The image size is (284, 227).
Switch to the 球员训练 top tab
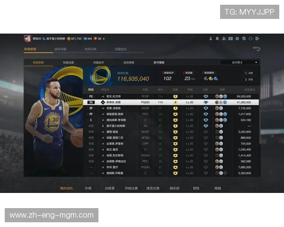(x=90, y=49)
